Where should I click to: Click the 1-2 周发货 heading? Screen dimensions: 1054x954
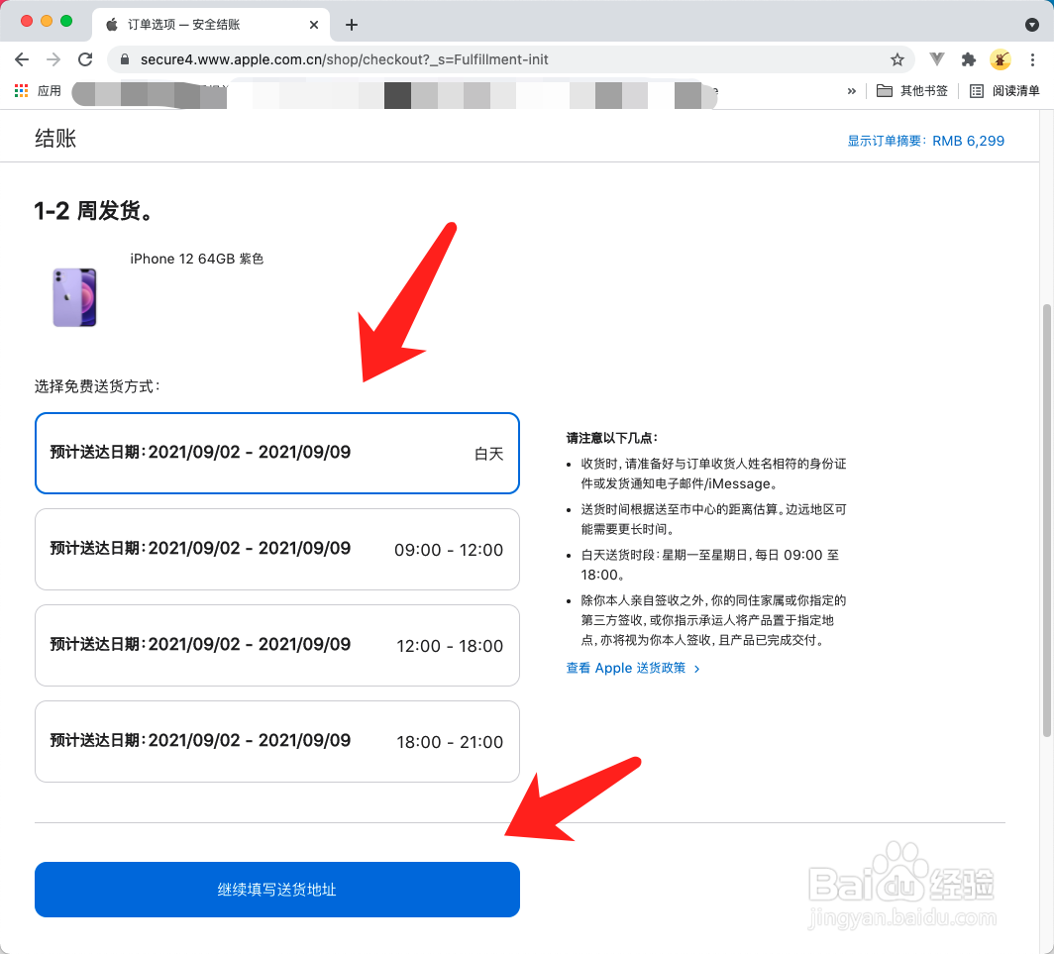(95, 211)
